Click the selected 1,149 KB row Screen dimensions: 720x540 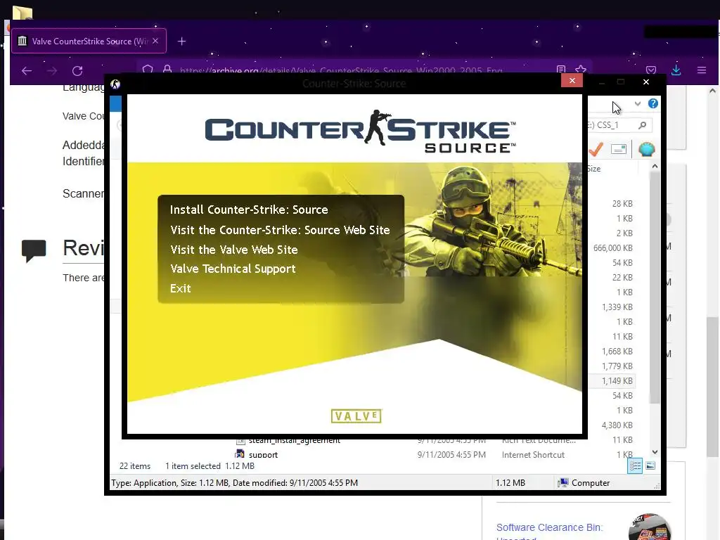pyautogui.click(x=612, y=380)
